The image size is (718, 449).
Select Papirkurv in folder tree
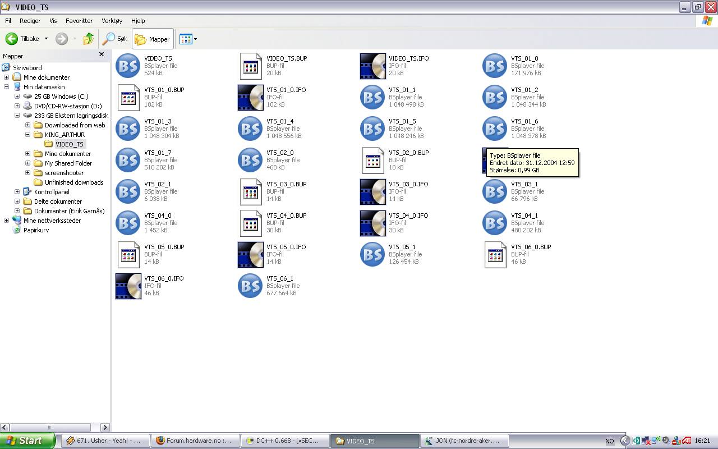pyautogui.click(x=36, y=230)
